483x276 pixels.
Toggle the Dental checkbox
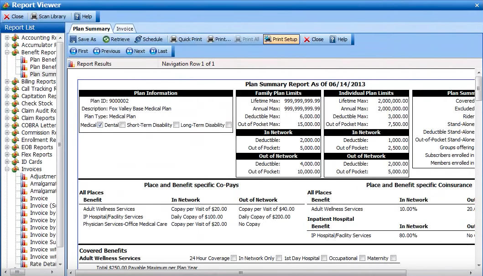tap(123, 125)
